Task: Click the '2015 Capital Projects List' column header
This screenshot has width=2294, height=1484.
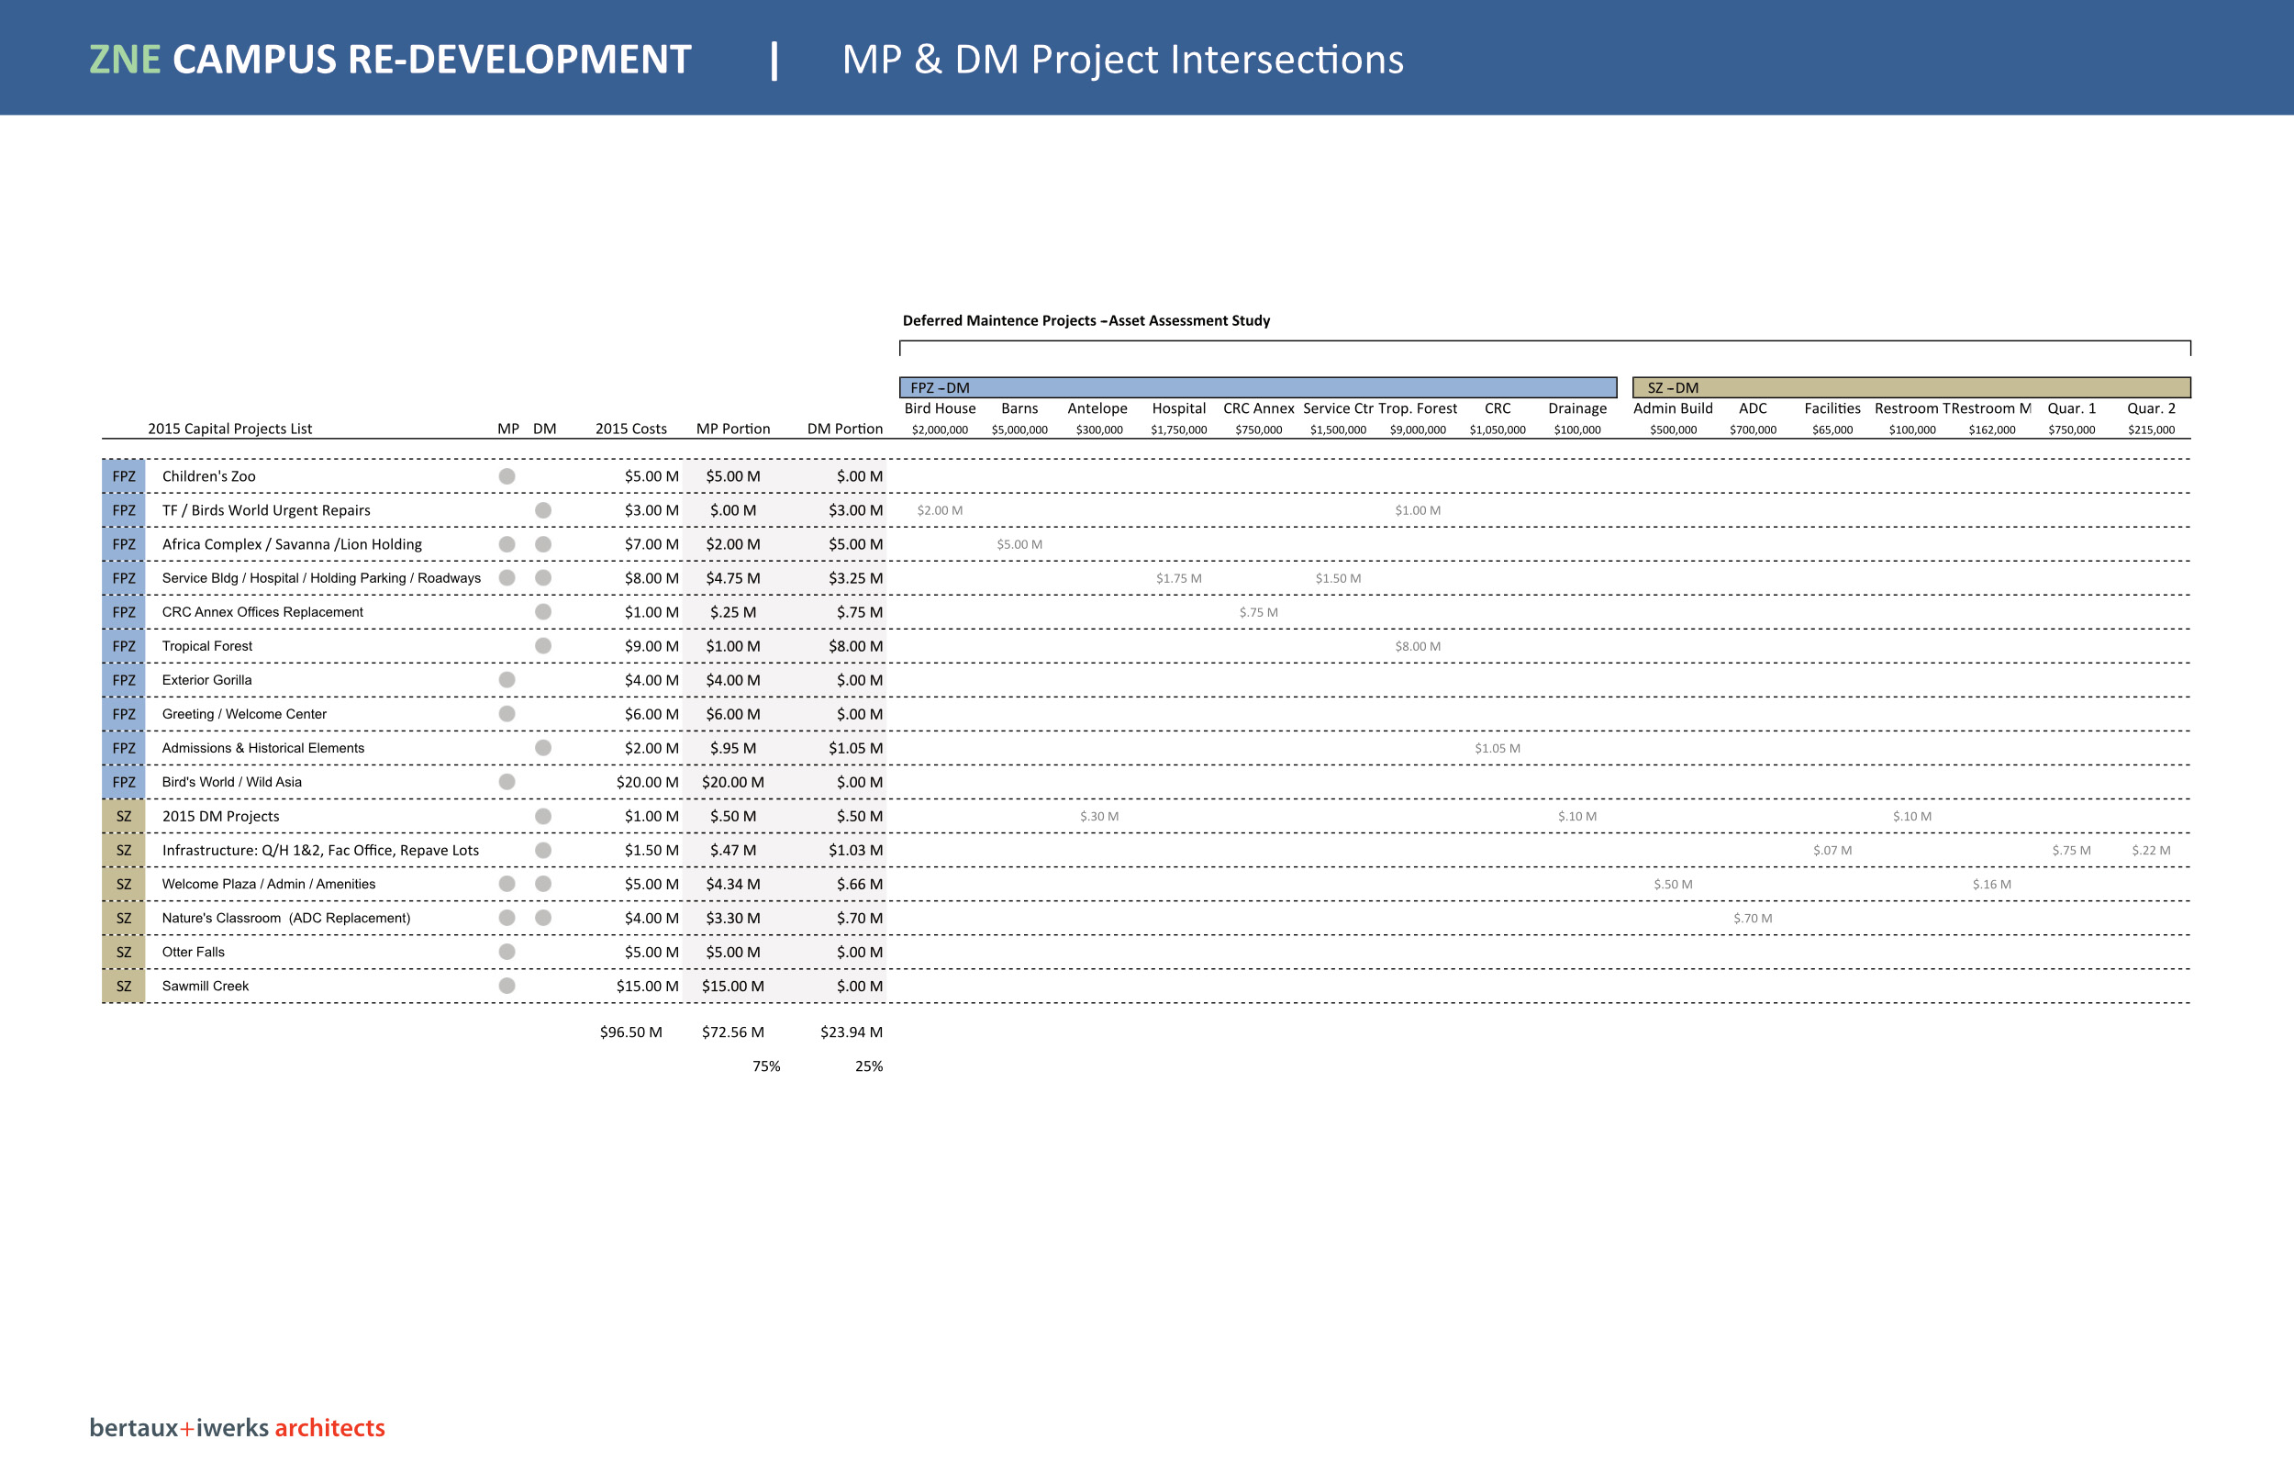Action: (230, 429)
